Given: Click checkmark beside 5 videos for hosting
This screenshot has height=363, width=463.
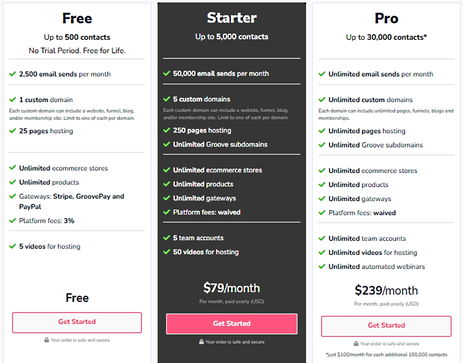Looking at the screenshot, I should pos(12,246).
